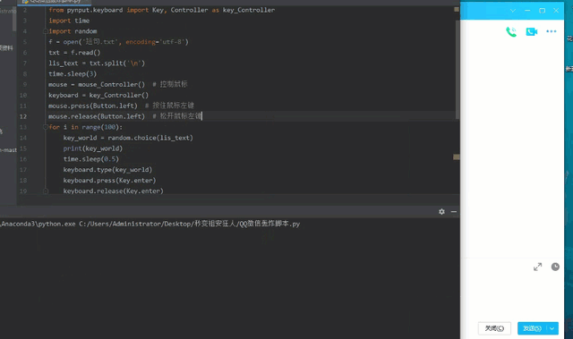Jump to warning stripe marker near line 16
The height and width of the screenshot is (339, 573).
coord(457,157)
